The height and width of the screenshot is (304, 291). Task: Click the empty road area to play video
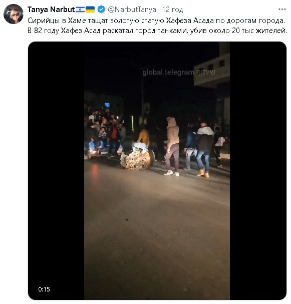pyautogui.click(x=157, y=233)
